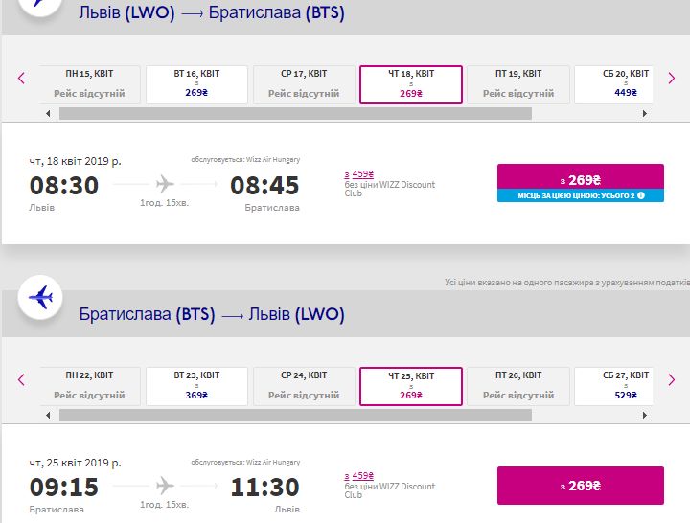This screenshot has width=690, height=523.
Task: Click left scroll arrow of outbound date scrollbar
Action: point(49,113)
